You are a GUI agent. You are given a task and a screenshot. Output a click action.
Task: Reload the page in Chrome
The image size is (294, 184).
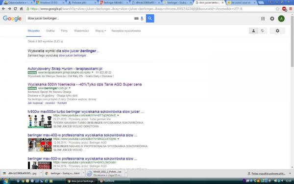pyautogui.click(x=15, y=9)
